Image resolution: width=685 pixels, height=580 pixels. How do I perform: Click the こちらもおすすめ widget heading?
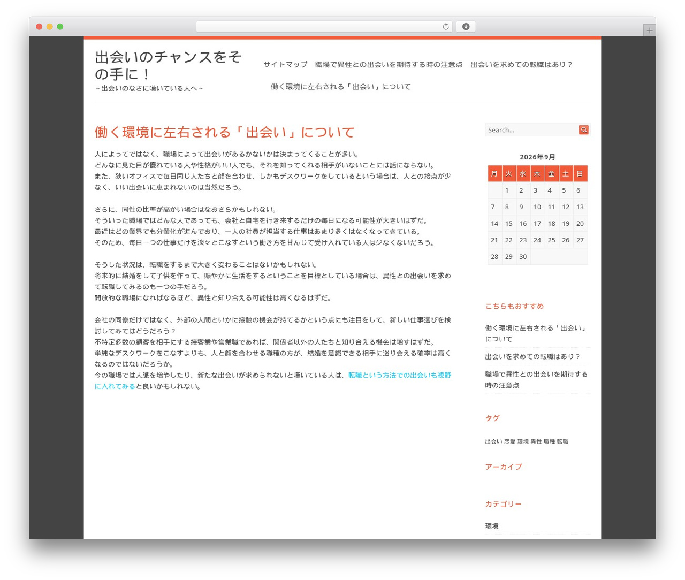coord(514,306)
